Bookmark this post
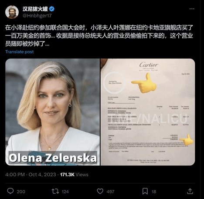Viewport: 204px width, 199px height. click(x=145, y=191)
